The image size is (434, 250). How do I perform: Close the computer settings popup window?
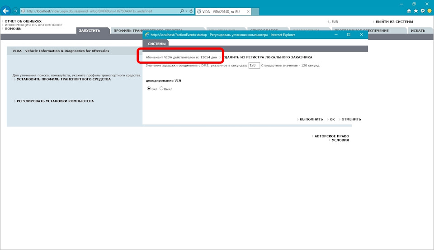point(362,35)
